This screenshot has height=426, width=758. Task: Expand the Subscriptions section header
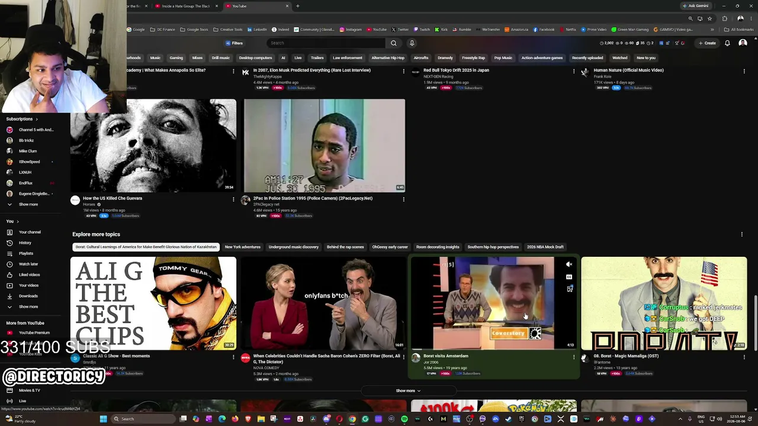22,119
